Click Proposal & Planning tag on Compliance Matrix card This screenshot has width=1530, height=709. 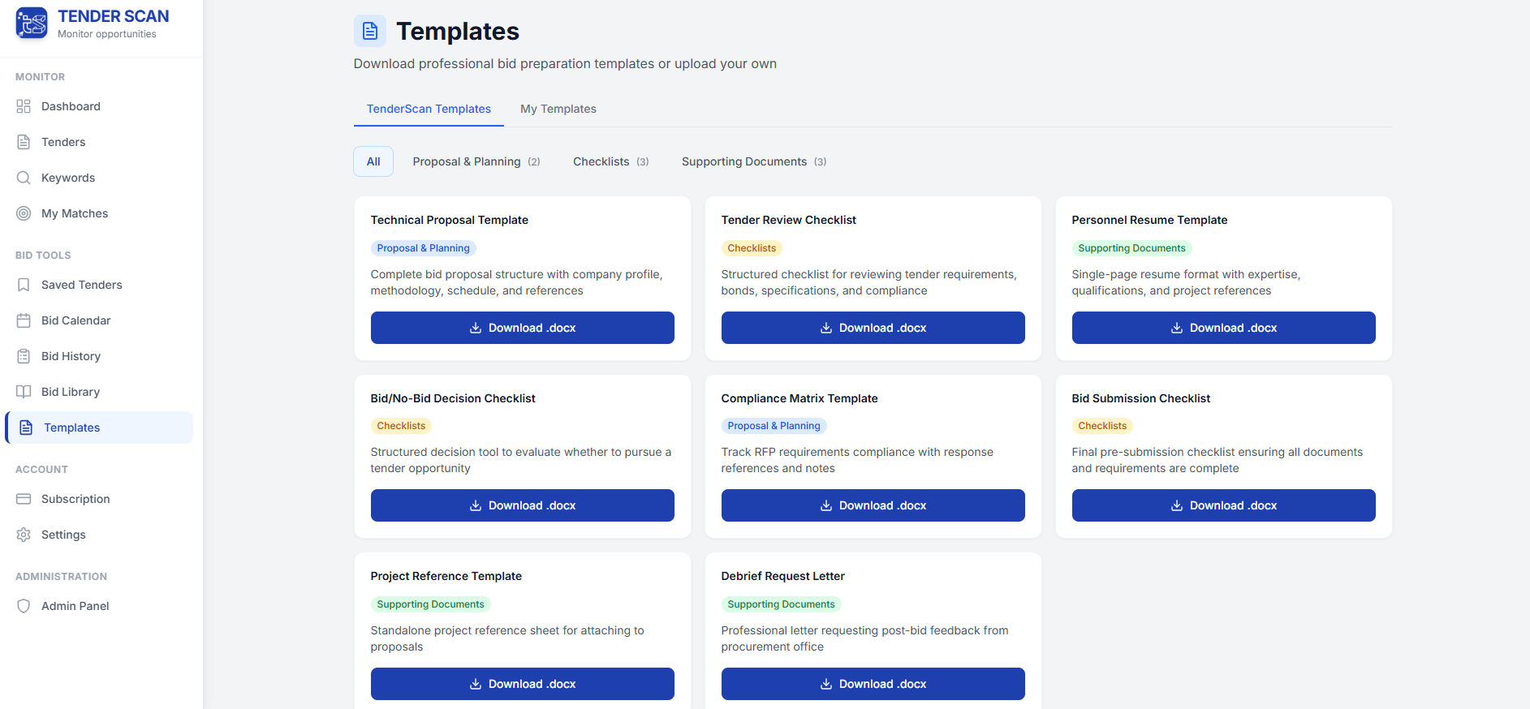[x=774, y=426]
